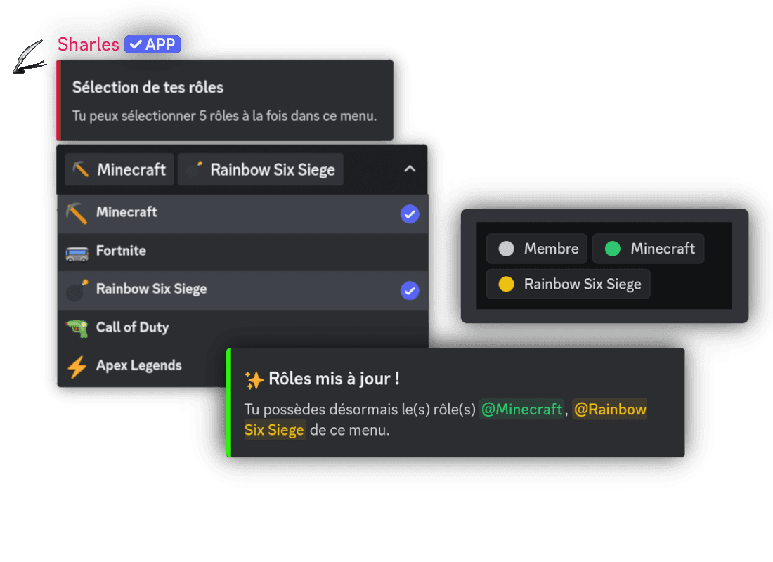Click the Rainbow Six Siege option label in list
Viewport: 773px width, 562px height.
click(x=151, y=289)
